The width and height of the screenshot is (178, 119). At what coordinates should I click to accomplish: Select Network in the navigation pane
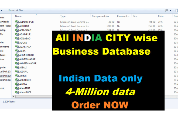click(x=2, y=88)
